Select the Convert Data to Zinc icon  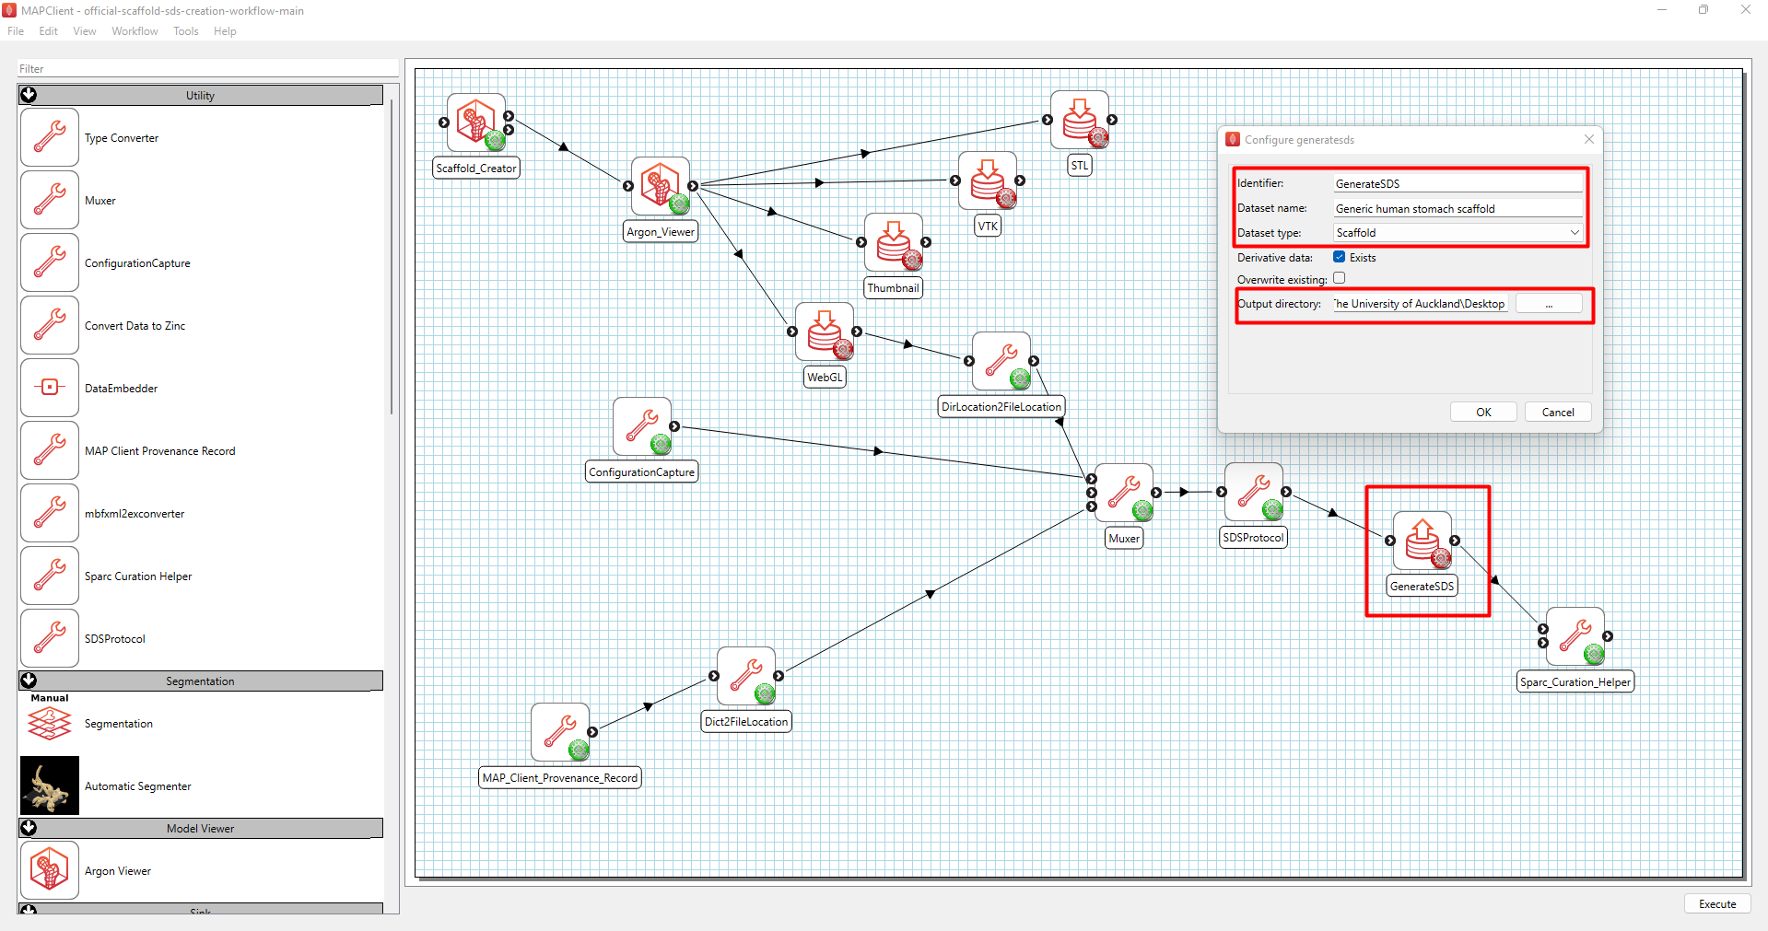pyautogui.click(x=50, y=325)
